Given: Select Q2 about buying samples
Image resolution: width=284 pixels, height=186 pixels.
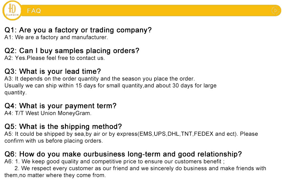Looking at the screenshot, I should pyautogui.click(x=72, y=51).
